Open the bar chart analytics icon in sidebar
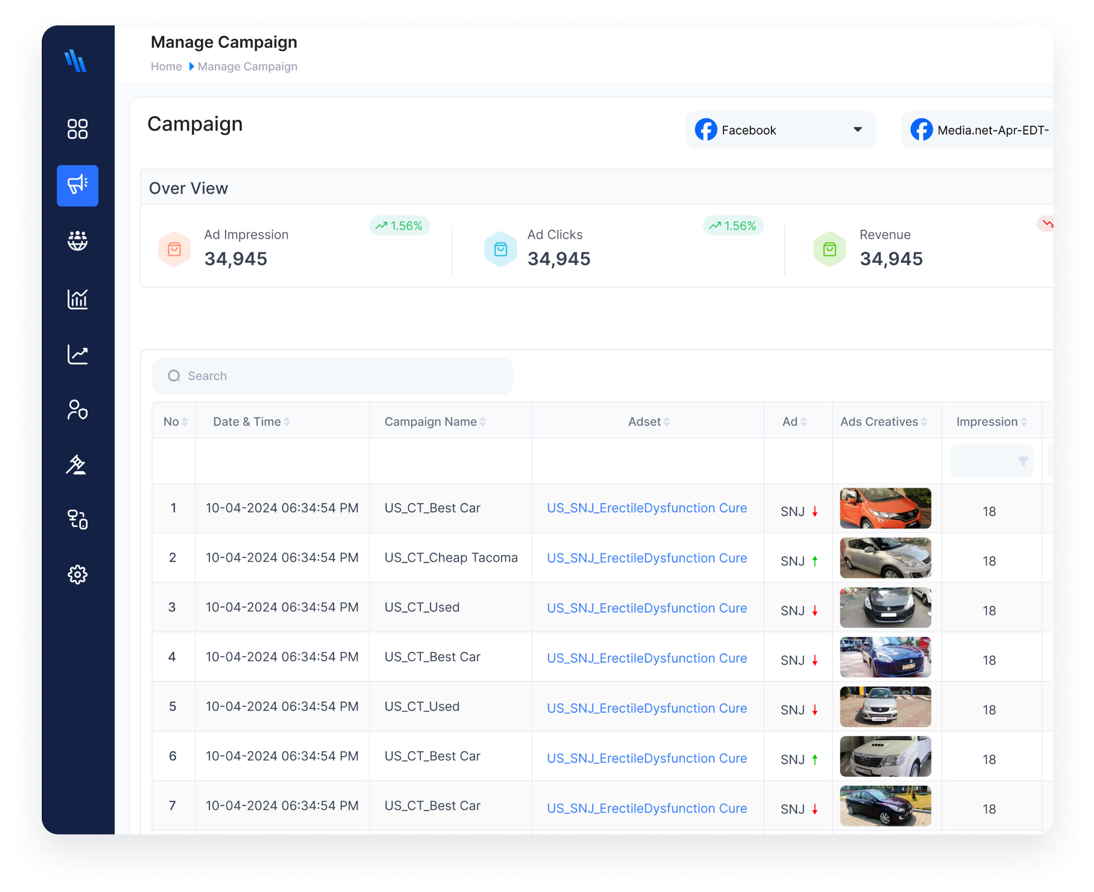1094x892 pixels. click(x=77, y=299)
